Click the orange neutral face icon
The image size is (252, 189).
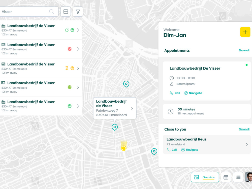pos(72,68)
